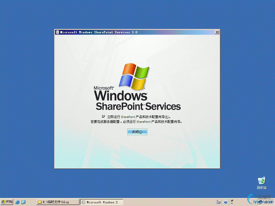This screenshot has height=206, width=275.
Task: Open the 回收站 Recycle Bin desktop icon
Action: tap(262, 183)
